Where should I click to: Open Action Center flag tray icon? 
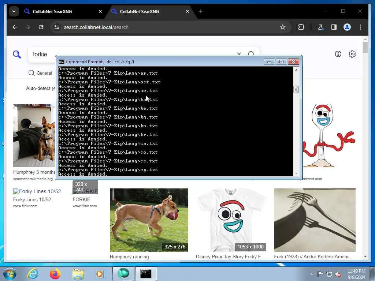click(320, 274)
